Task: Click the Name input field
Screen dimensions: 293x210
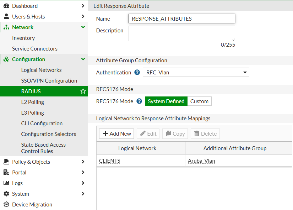Action: tap(181, 19)
